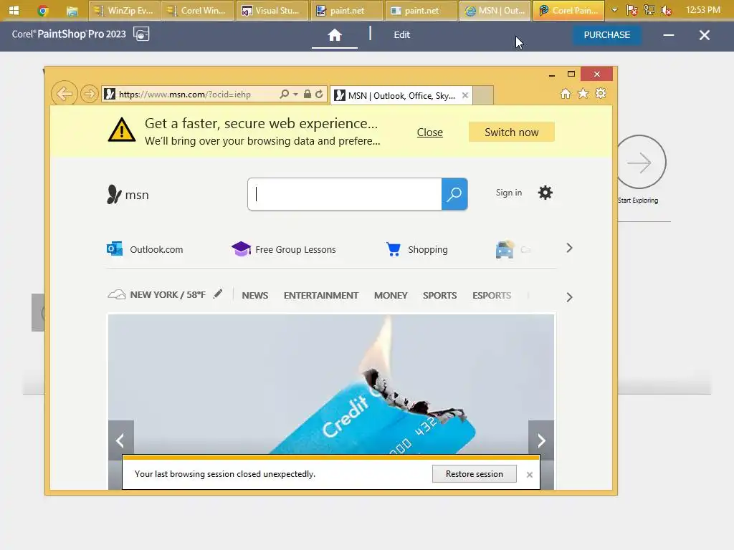Click the address bar search magnifier

point(284,94)
